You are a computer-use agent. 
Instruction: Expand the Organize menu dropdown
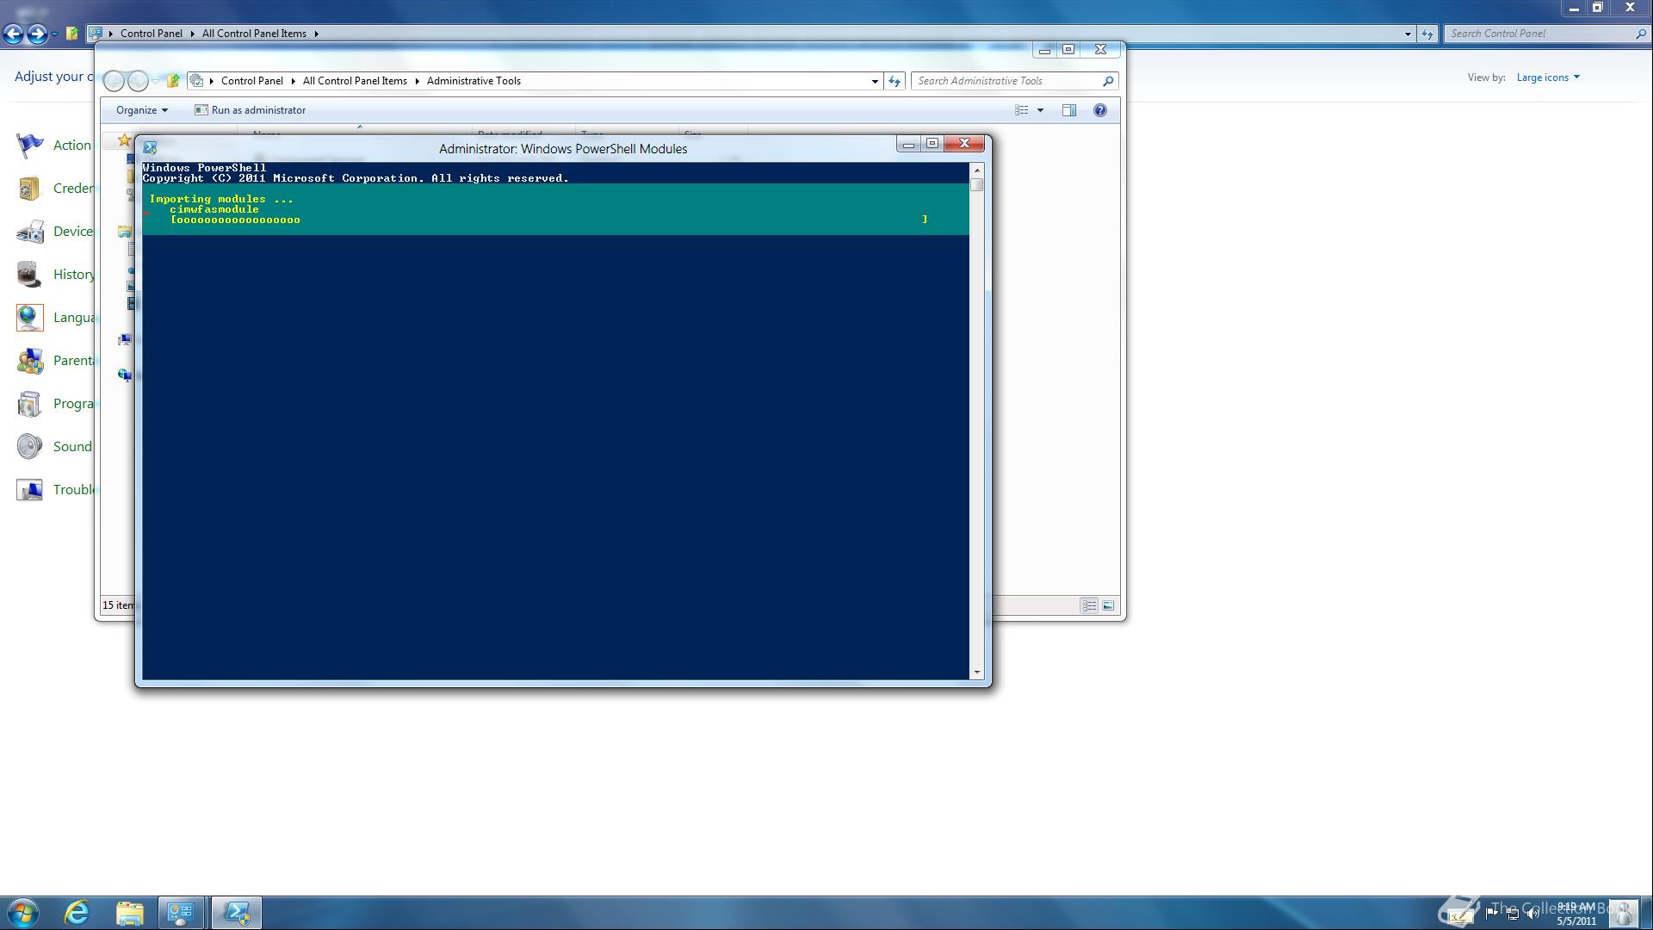click(164, 110)
